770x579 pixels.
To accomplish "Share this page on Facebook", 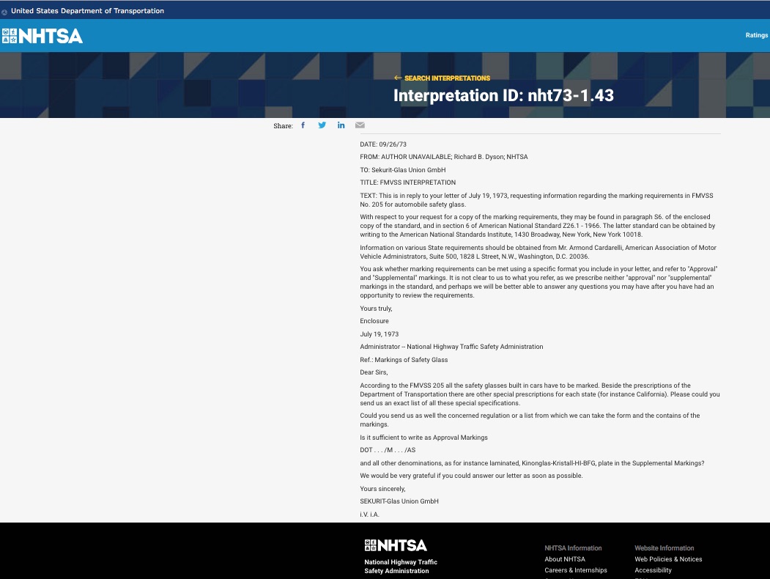I will [x=303, y=125].
